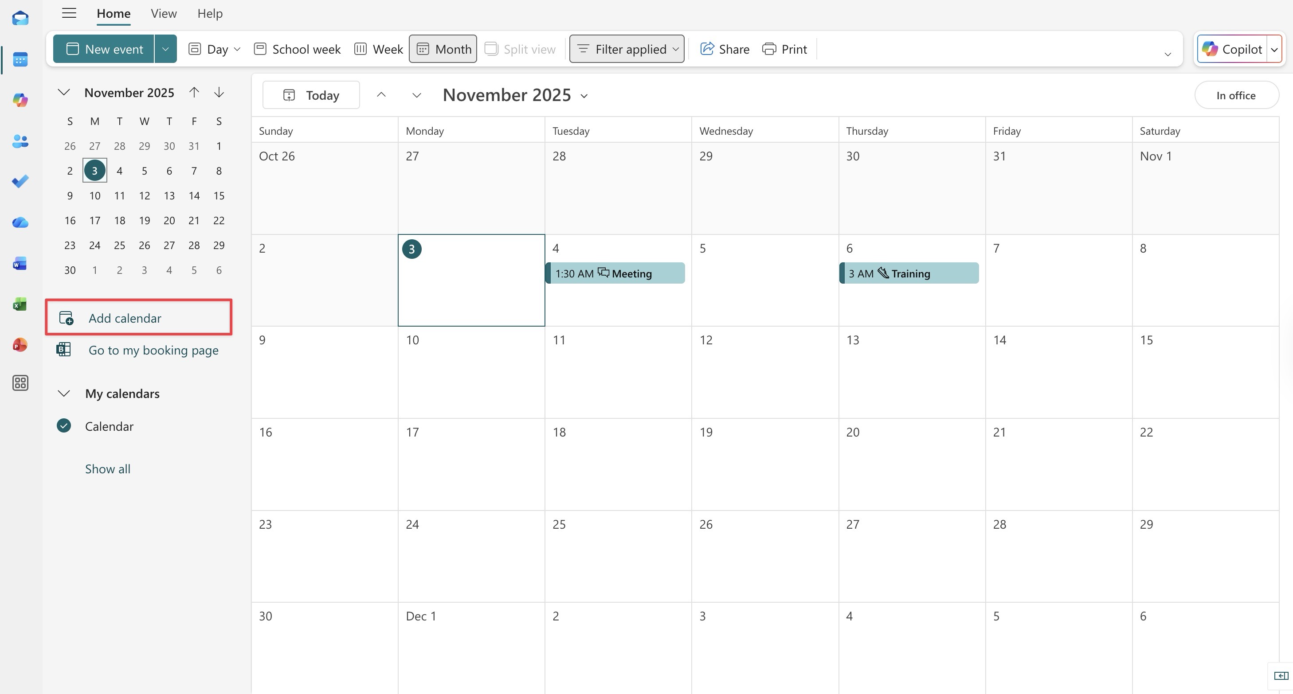Open People contacts in sidebar
This screenshot has width=1293, height=694.
20,141
